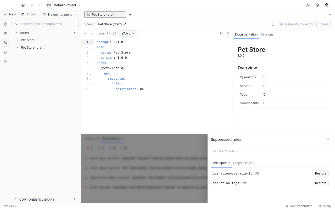Screen dimensions: 335x209
Task: Click Generate Collection button
Action: (x=297, y=24)
